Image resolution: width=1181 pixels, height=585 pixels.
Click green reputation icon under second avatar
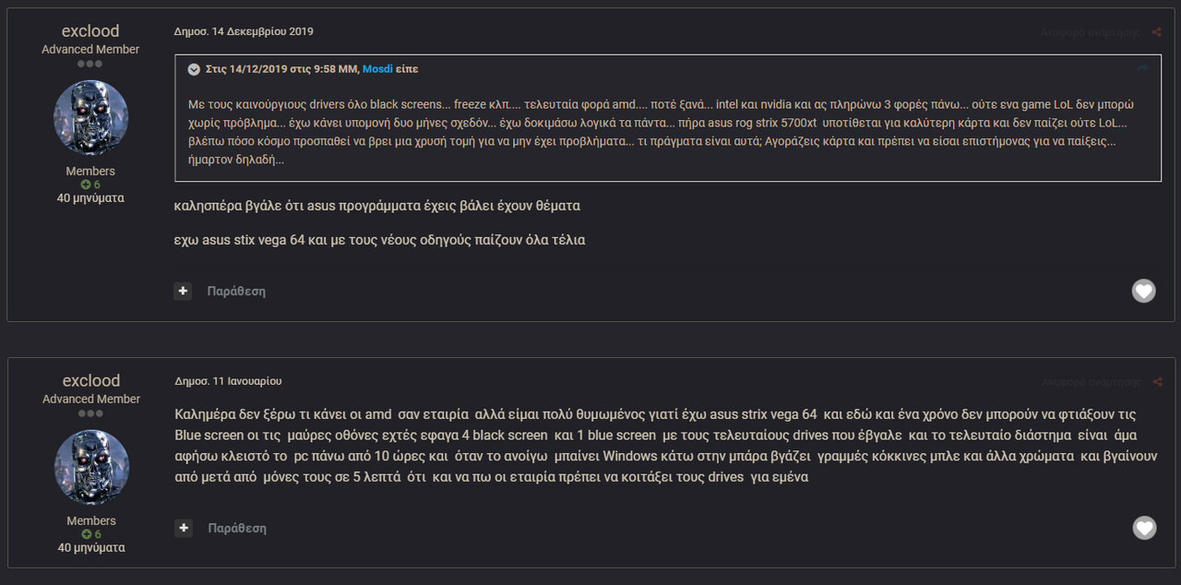(x=86, y=534)
